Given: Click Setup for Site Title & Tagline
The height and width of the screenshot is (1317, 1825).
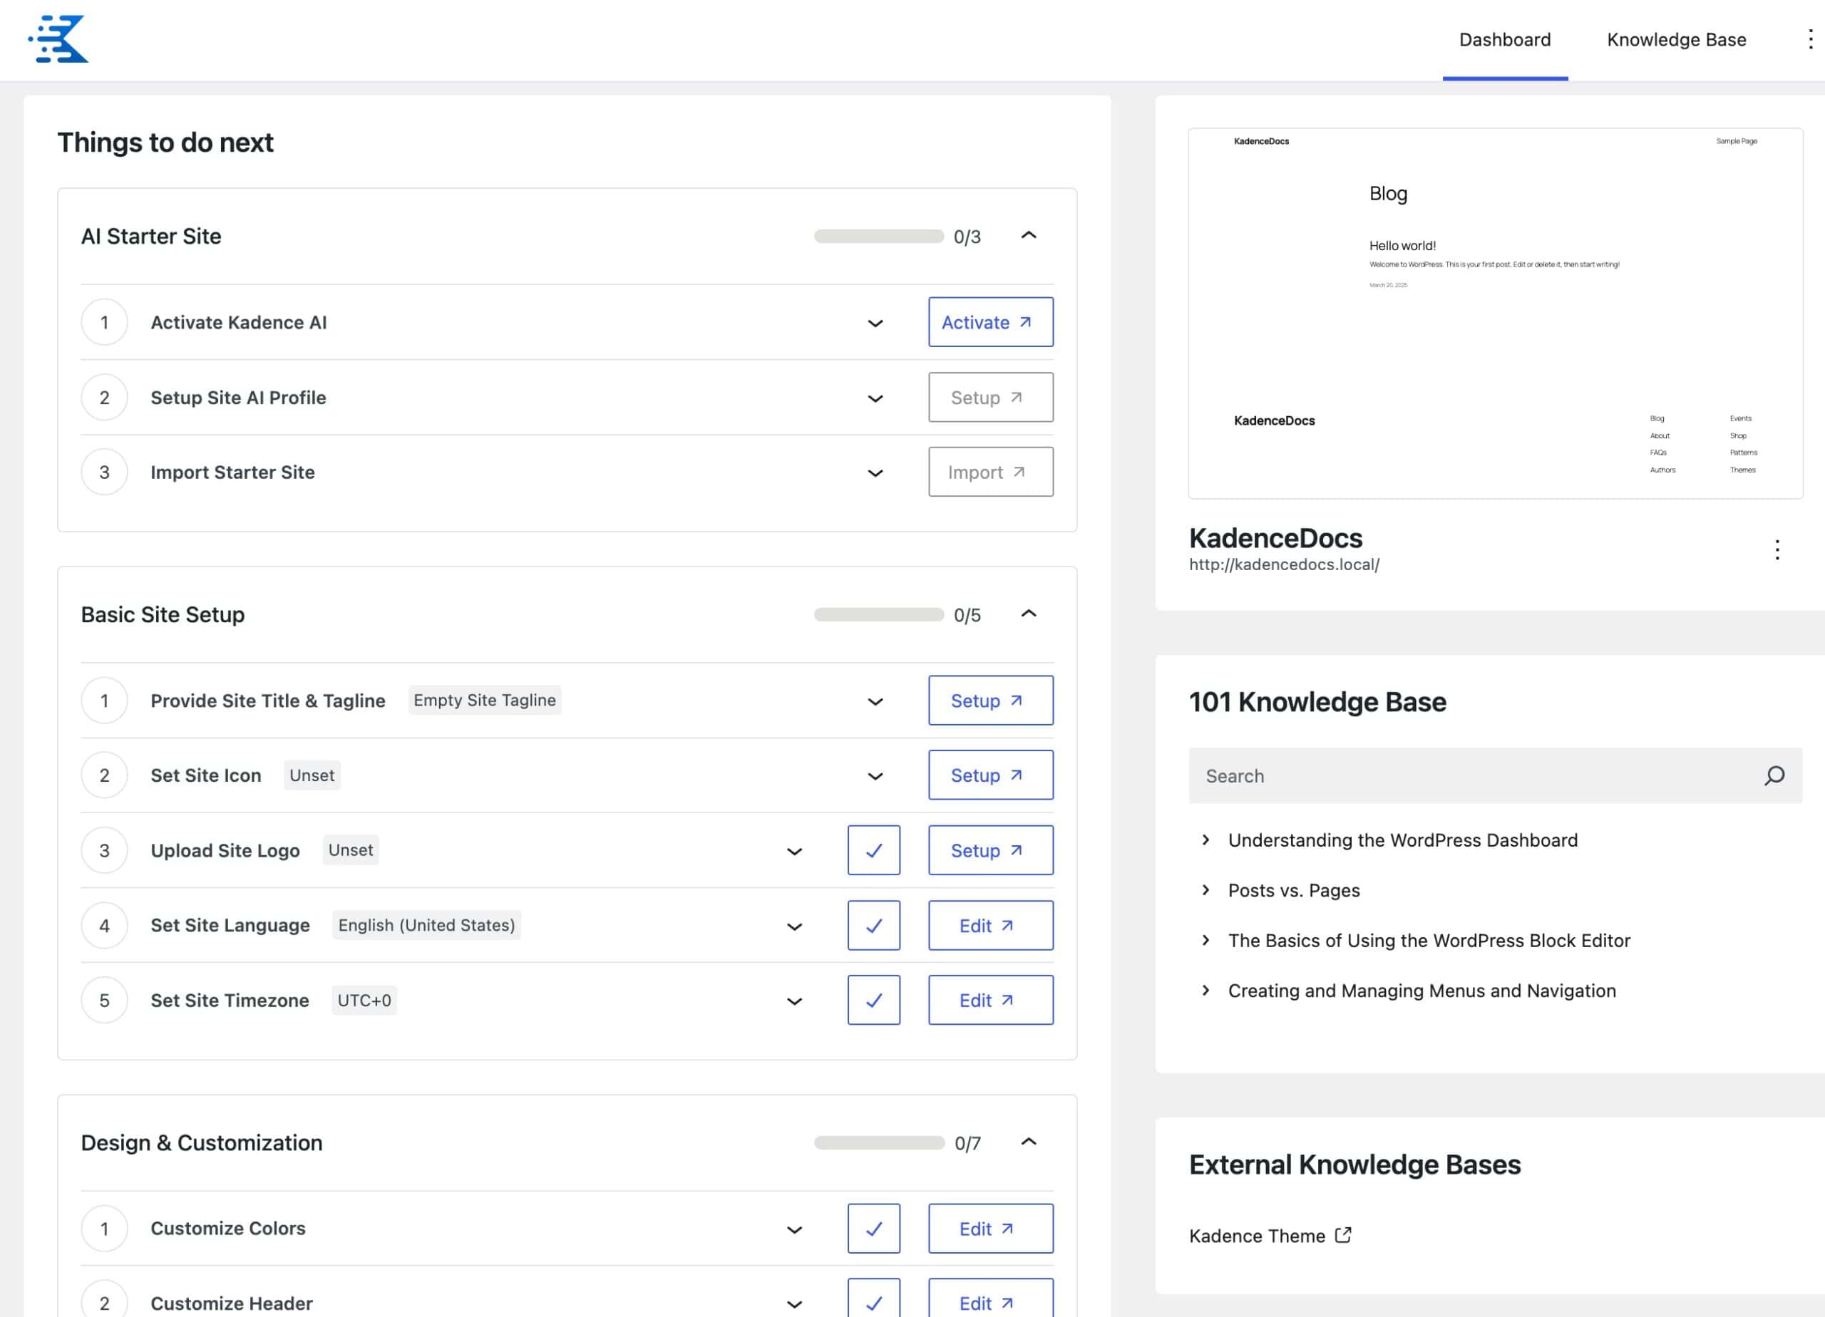Looking at the screenshot, I should (x=990, y=701).
